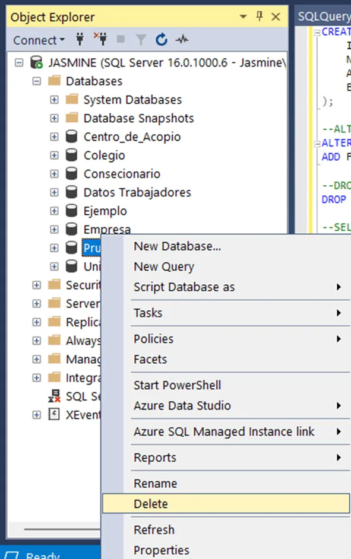
Task: Open the Connect dropdown menu
Action: [37, 39]
